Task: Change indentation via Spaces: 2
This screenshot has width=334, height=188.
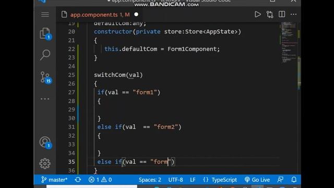Action: point(150,180)
